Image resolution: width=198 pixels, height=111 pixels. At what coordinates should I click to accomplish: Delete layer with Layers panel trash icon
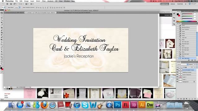[195, 99]
